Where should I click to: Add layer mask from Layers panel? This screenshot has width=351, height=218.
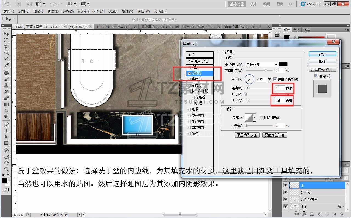point(312,214)
